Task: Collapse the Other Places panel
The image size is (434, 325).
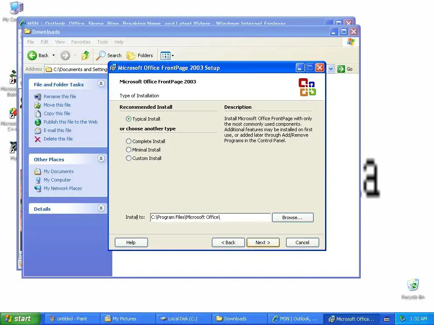Action: (101, 159)
